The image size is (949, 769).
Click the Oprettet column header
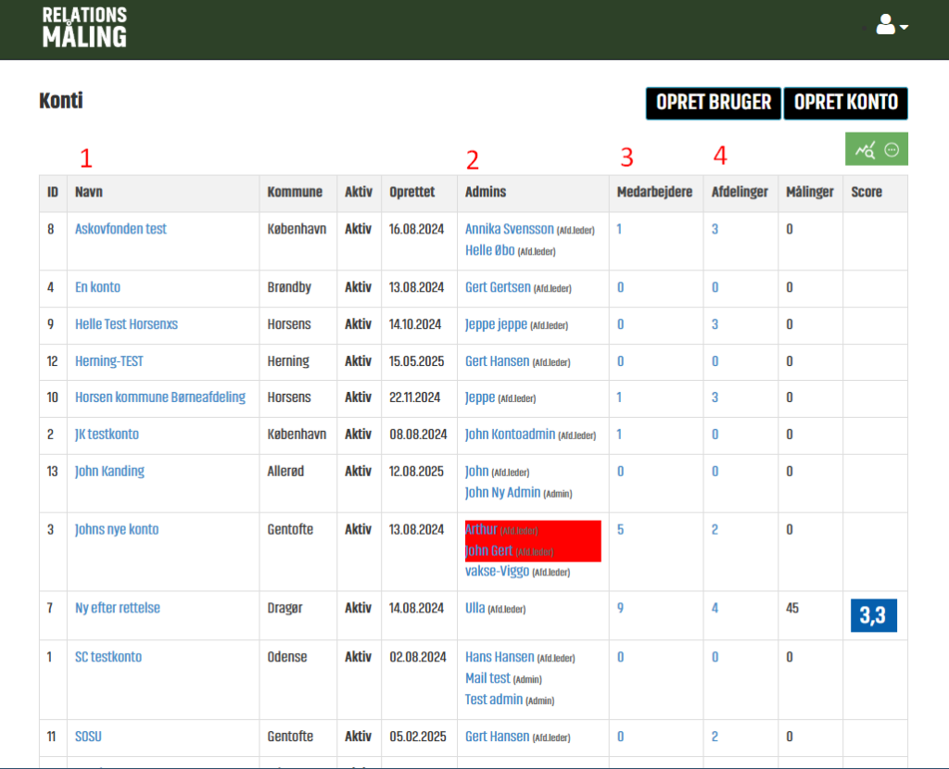coord(412,193)
